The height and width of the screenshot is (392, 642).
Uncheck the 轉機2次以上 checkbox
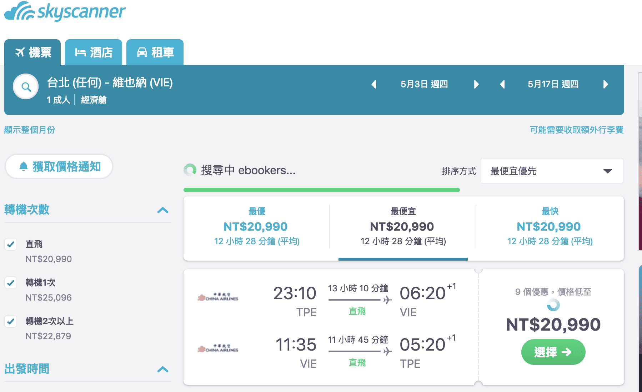point(11,321)
